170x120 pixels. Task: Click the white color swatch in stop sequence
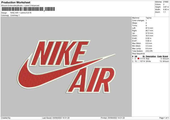point(138,61)
